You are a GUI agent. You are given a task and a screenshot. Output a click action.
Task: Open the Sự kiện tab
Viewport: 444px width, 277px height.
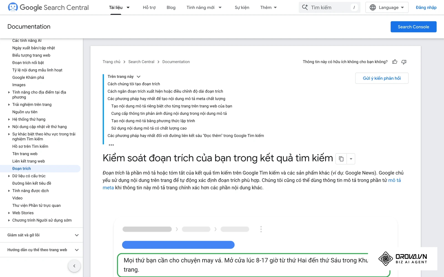tap(242, 7)
